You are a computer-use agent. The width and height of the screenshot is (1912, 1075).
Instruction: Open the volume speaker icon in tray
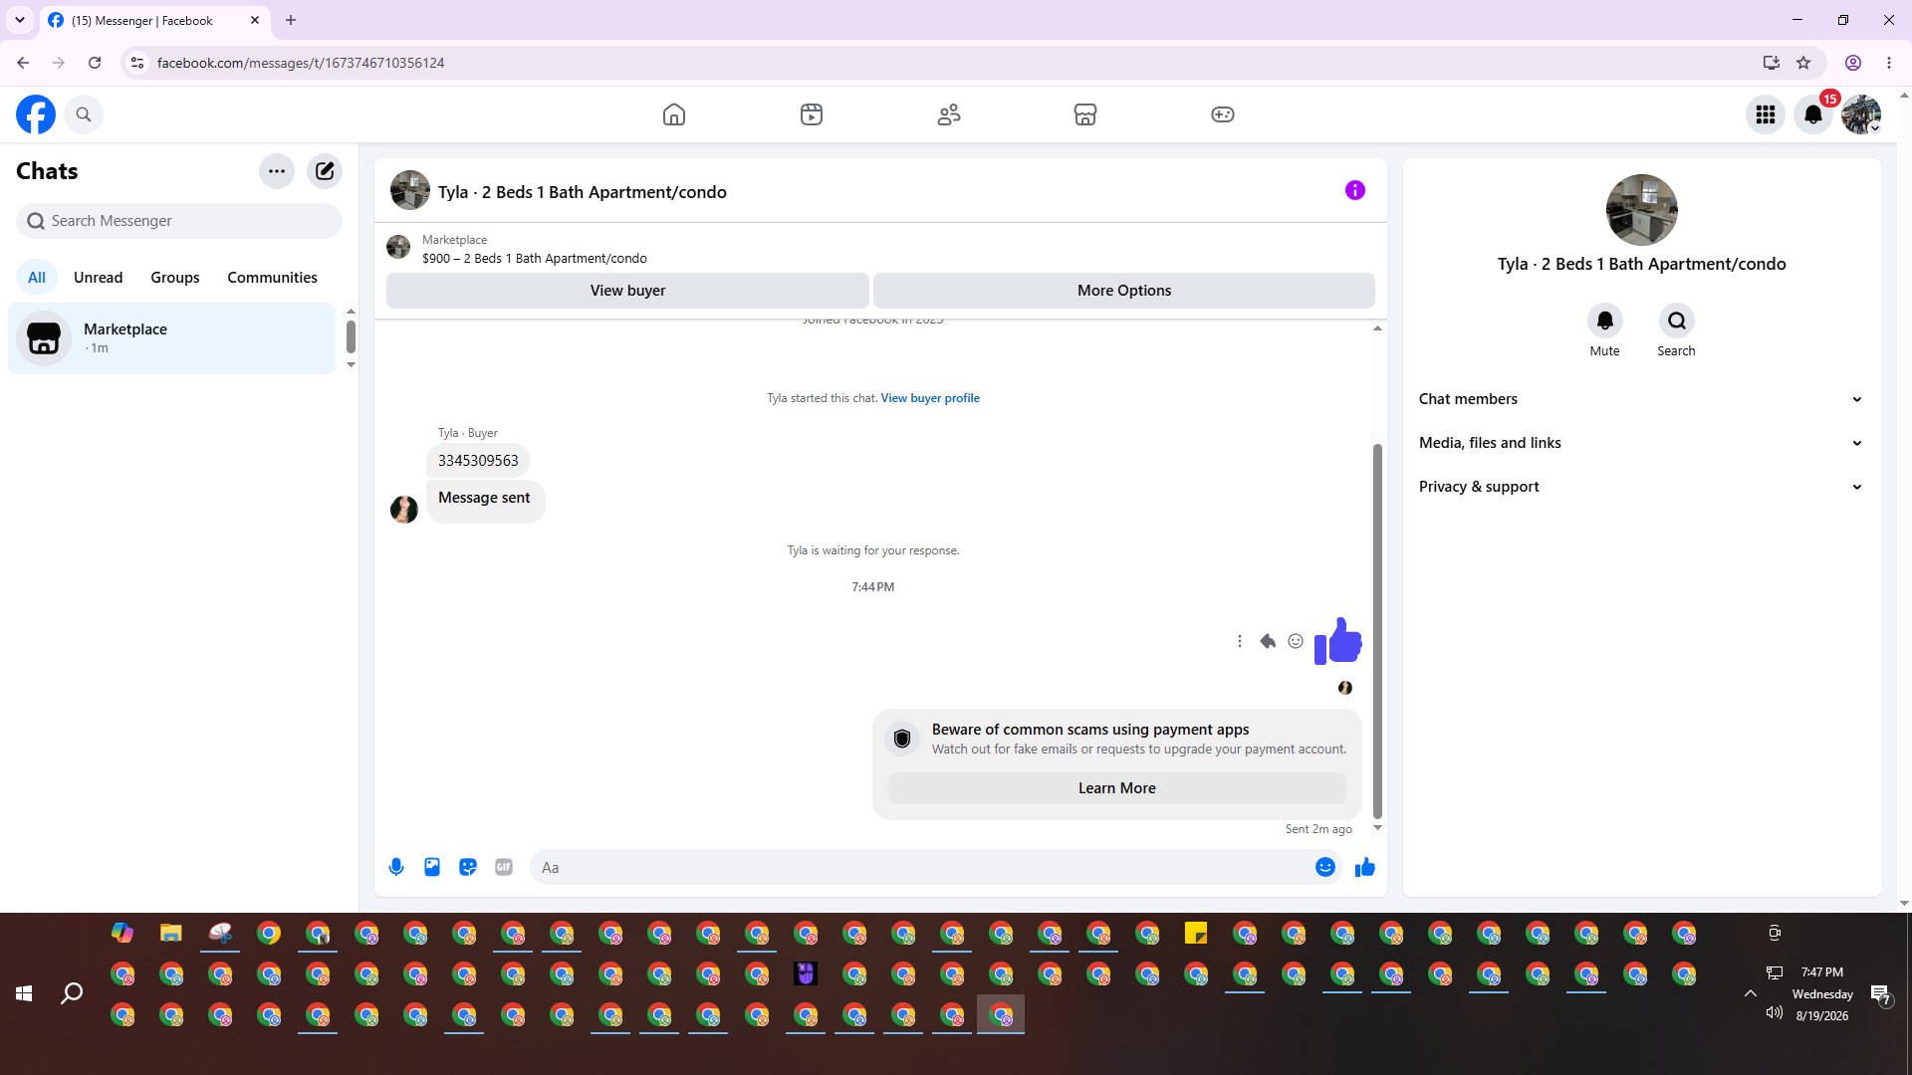[x=1774, y=1013]
